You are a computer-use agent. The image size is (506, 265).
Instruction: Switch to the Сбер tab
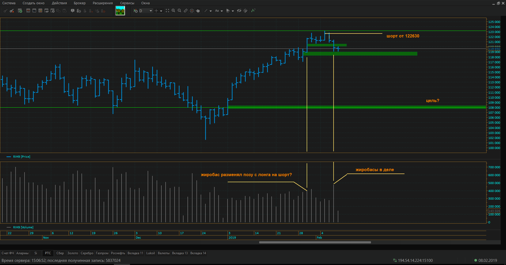(x=60, y=253)
